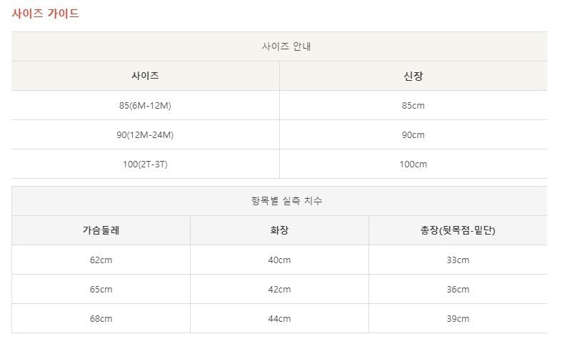The height and width of the screenshot is (349, 567).
Task: Select the 가슴둘레 column header
Action: (x=101, y=230)
